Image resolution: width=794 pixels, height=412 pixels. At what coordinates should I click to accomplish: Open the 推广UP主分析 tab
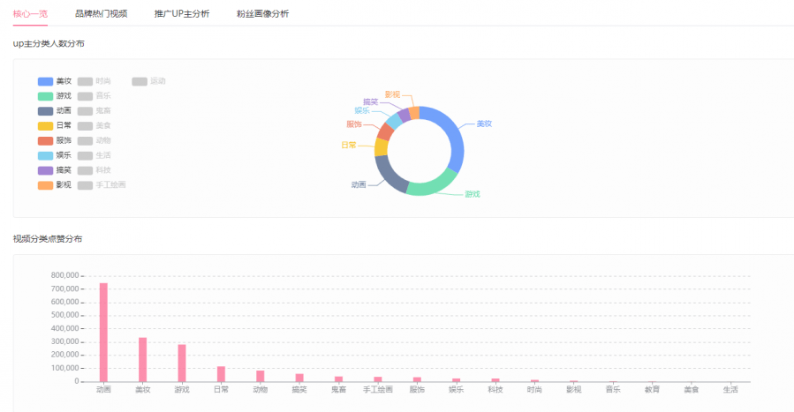[x=182, y=14]
